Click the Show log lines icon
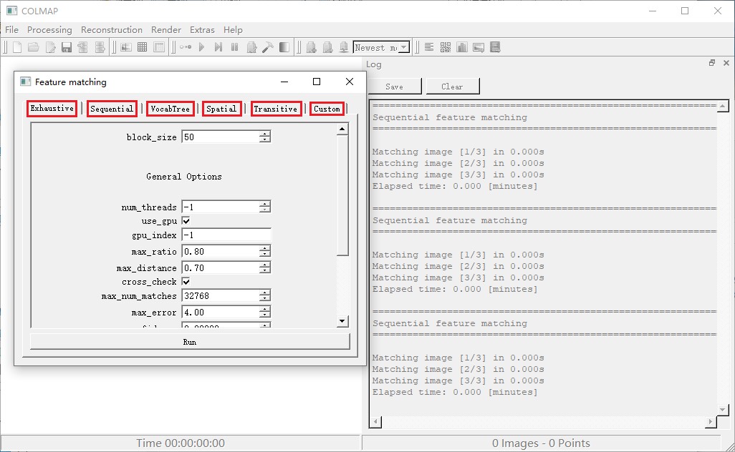 point(429,47)
